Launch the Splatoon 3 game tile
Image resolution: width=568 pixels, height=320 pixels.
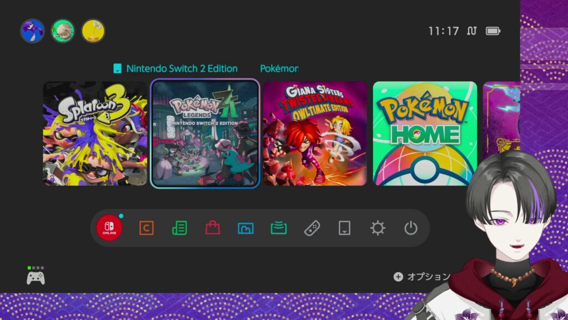point(95,133)
